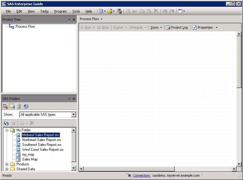Click the New item toolbar icon

pyautogui.click(x=100, y=11)
